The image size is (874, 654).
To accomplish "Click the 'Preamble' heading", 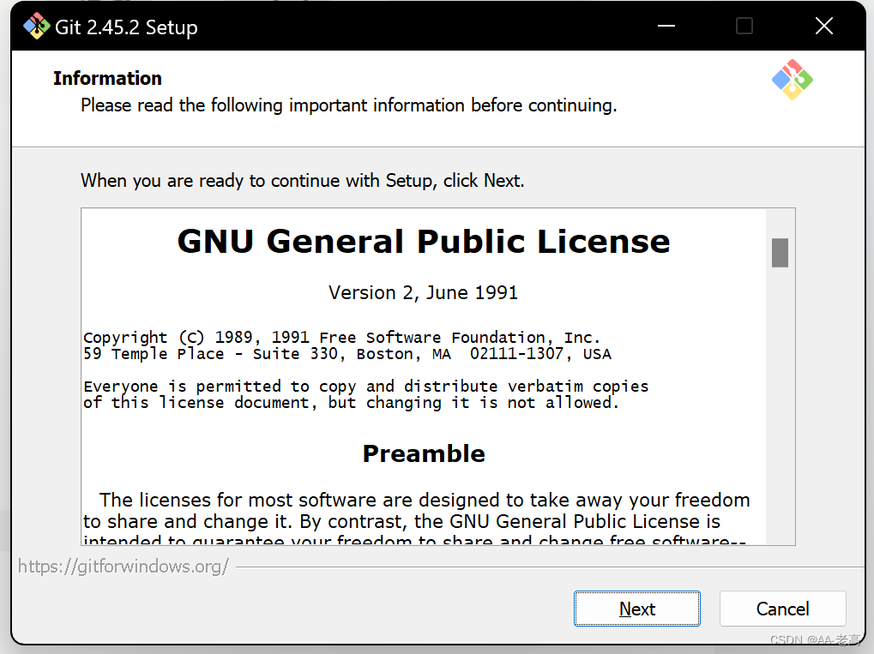I will [424, 453].
